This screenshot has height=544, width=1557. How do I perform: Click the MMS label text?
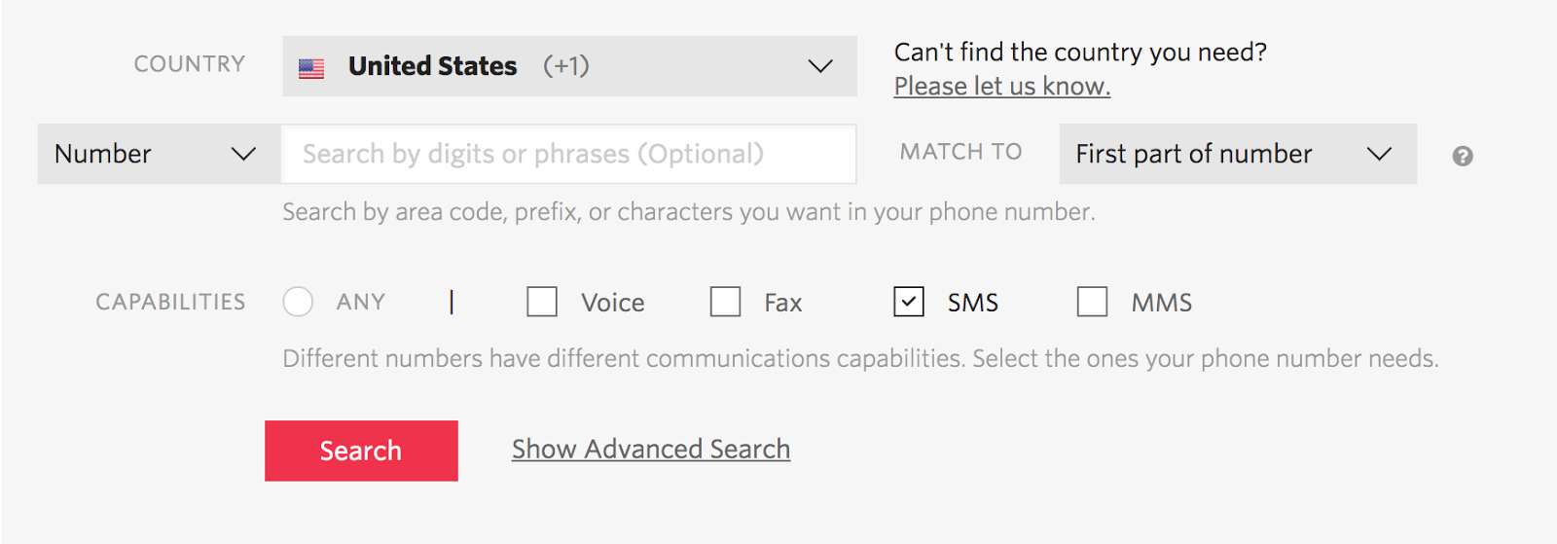(1161, 303)
